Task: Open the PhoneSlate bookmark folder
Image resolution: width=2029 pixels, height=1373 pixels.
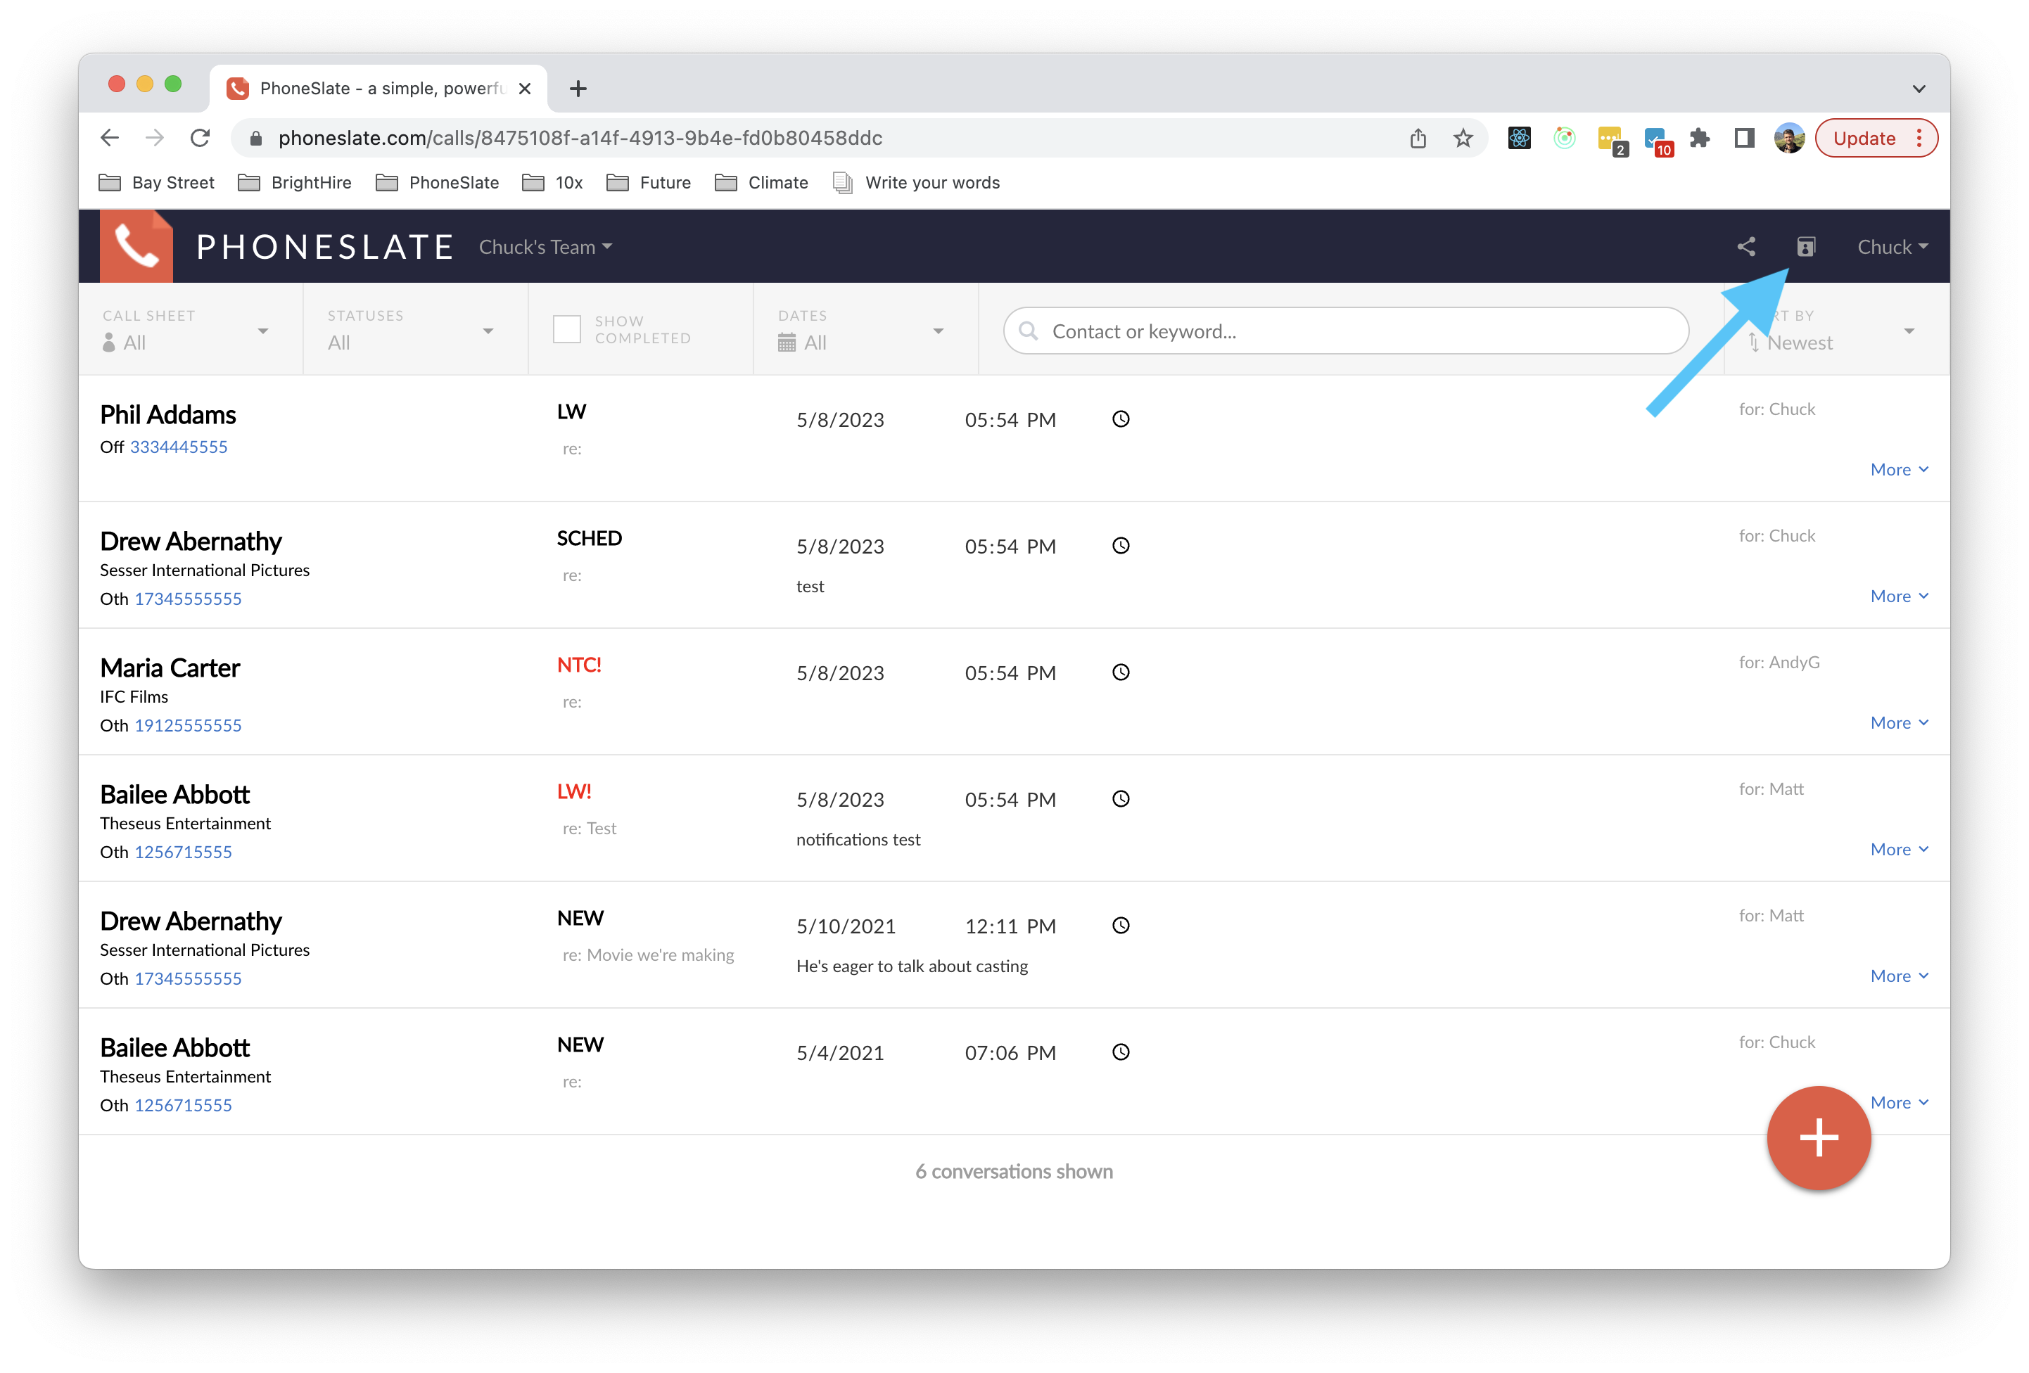Action: pyautogui.click(x=438, y=182)
